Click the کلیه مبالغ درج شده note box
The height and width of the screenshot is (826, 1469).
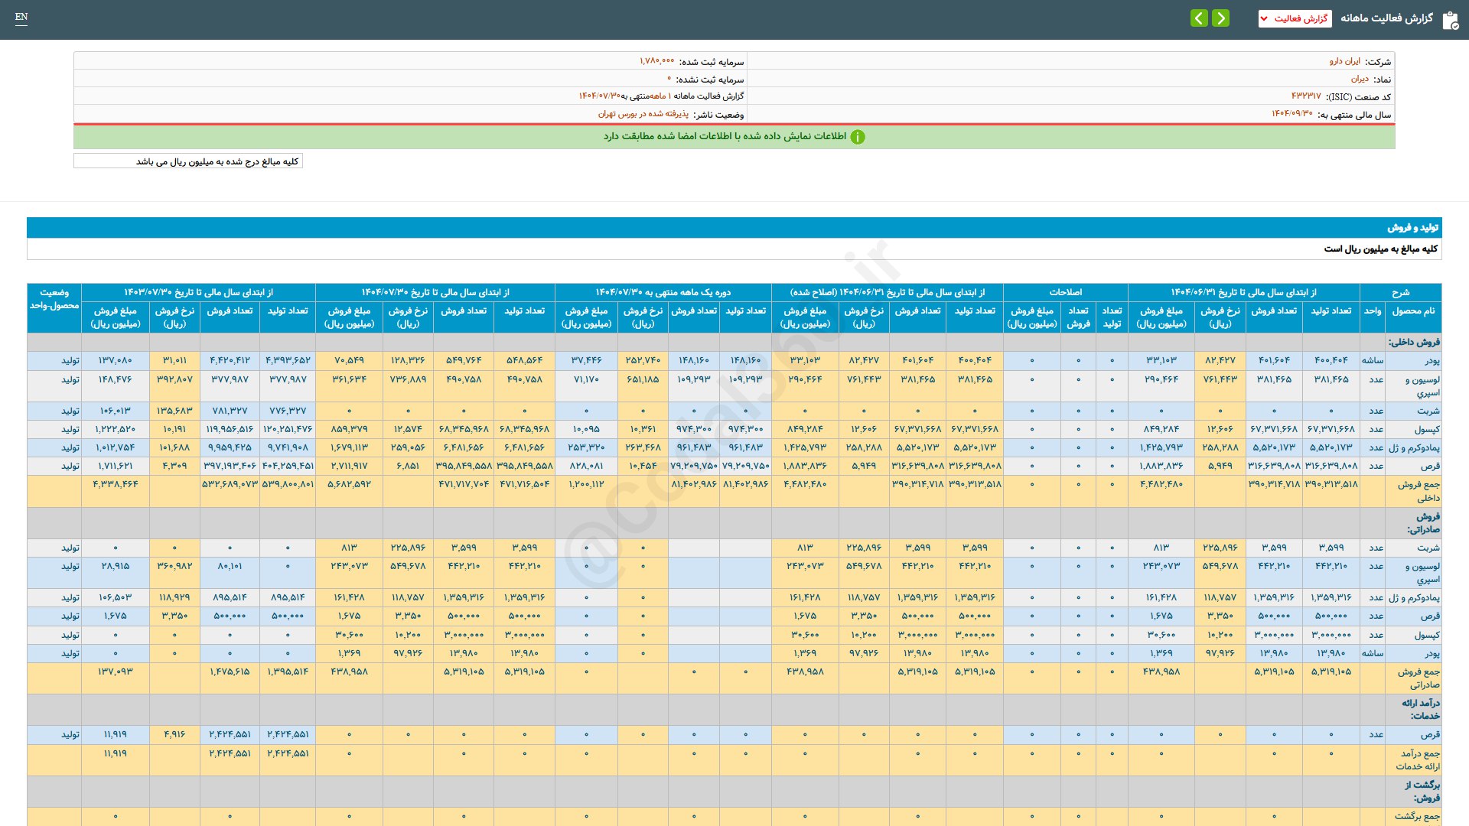click(x=188, y=161)
